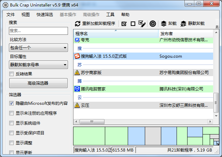The height and width of the screenshot is (157, 222).
Task: Click the list scroll-up arrow
Action: tap(216, 32)
